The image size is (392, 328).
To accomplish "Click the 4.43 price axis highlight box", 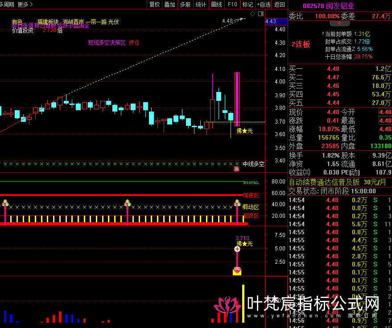I will (276, 21).
